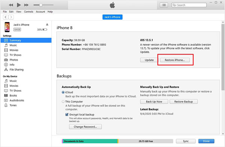Open Books under On My Device
Viewport: 225px width, 147px height.
coord(13,95)
